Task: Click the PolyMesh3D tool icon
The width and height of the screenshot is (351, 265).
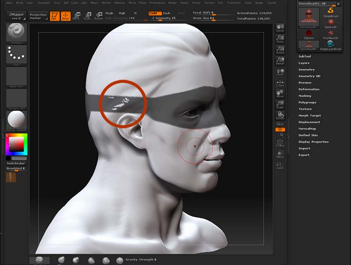Action: [330, 33]
